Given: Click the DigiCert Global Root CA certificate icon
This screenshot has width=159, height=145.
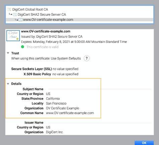Looking at the screenshot, I should tap(9, 9).
